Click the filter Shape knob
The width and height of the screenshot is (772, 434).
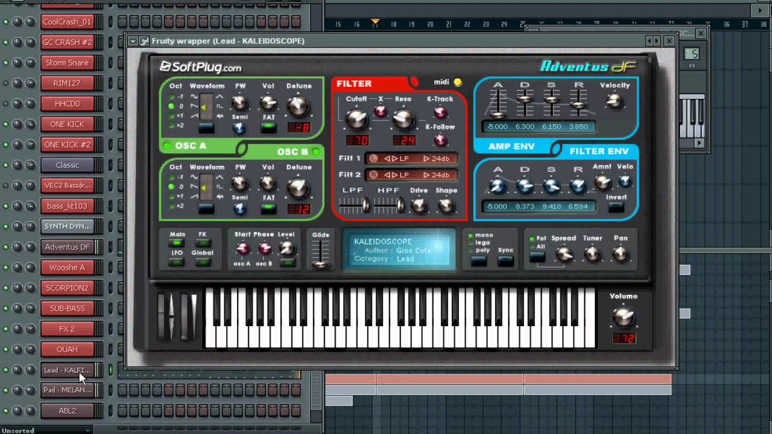coord(446,206)
